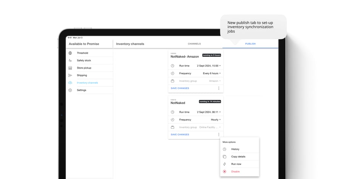Expand Run time dropdown for NotNaked- Amazon

coord(209,66)
